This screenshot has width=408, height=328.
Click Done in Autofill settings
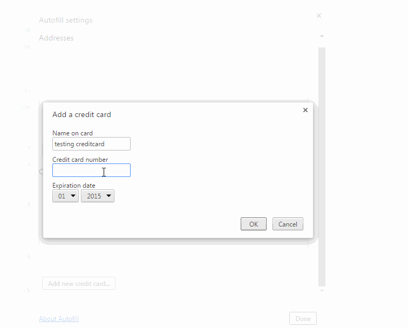pyautogui.click(x=303, y=318)
